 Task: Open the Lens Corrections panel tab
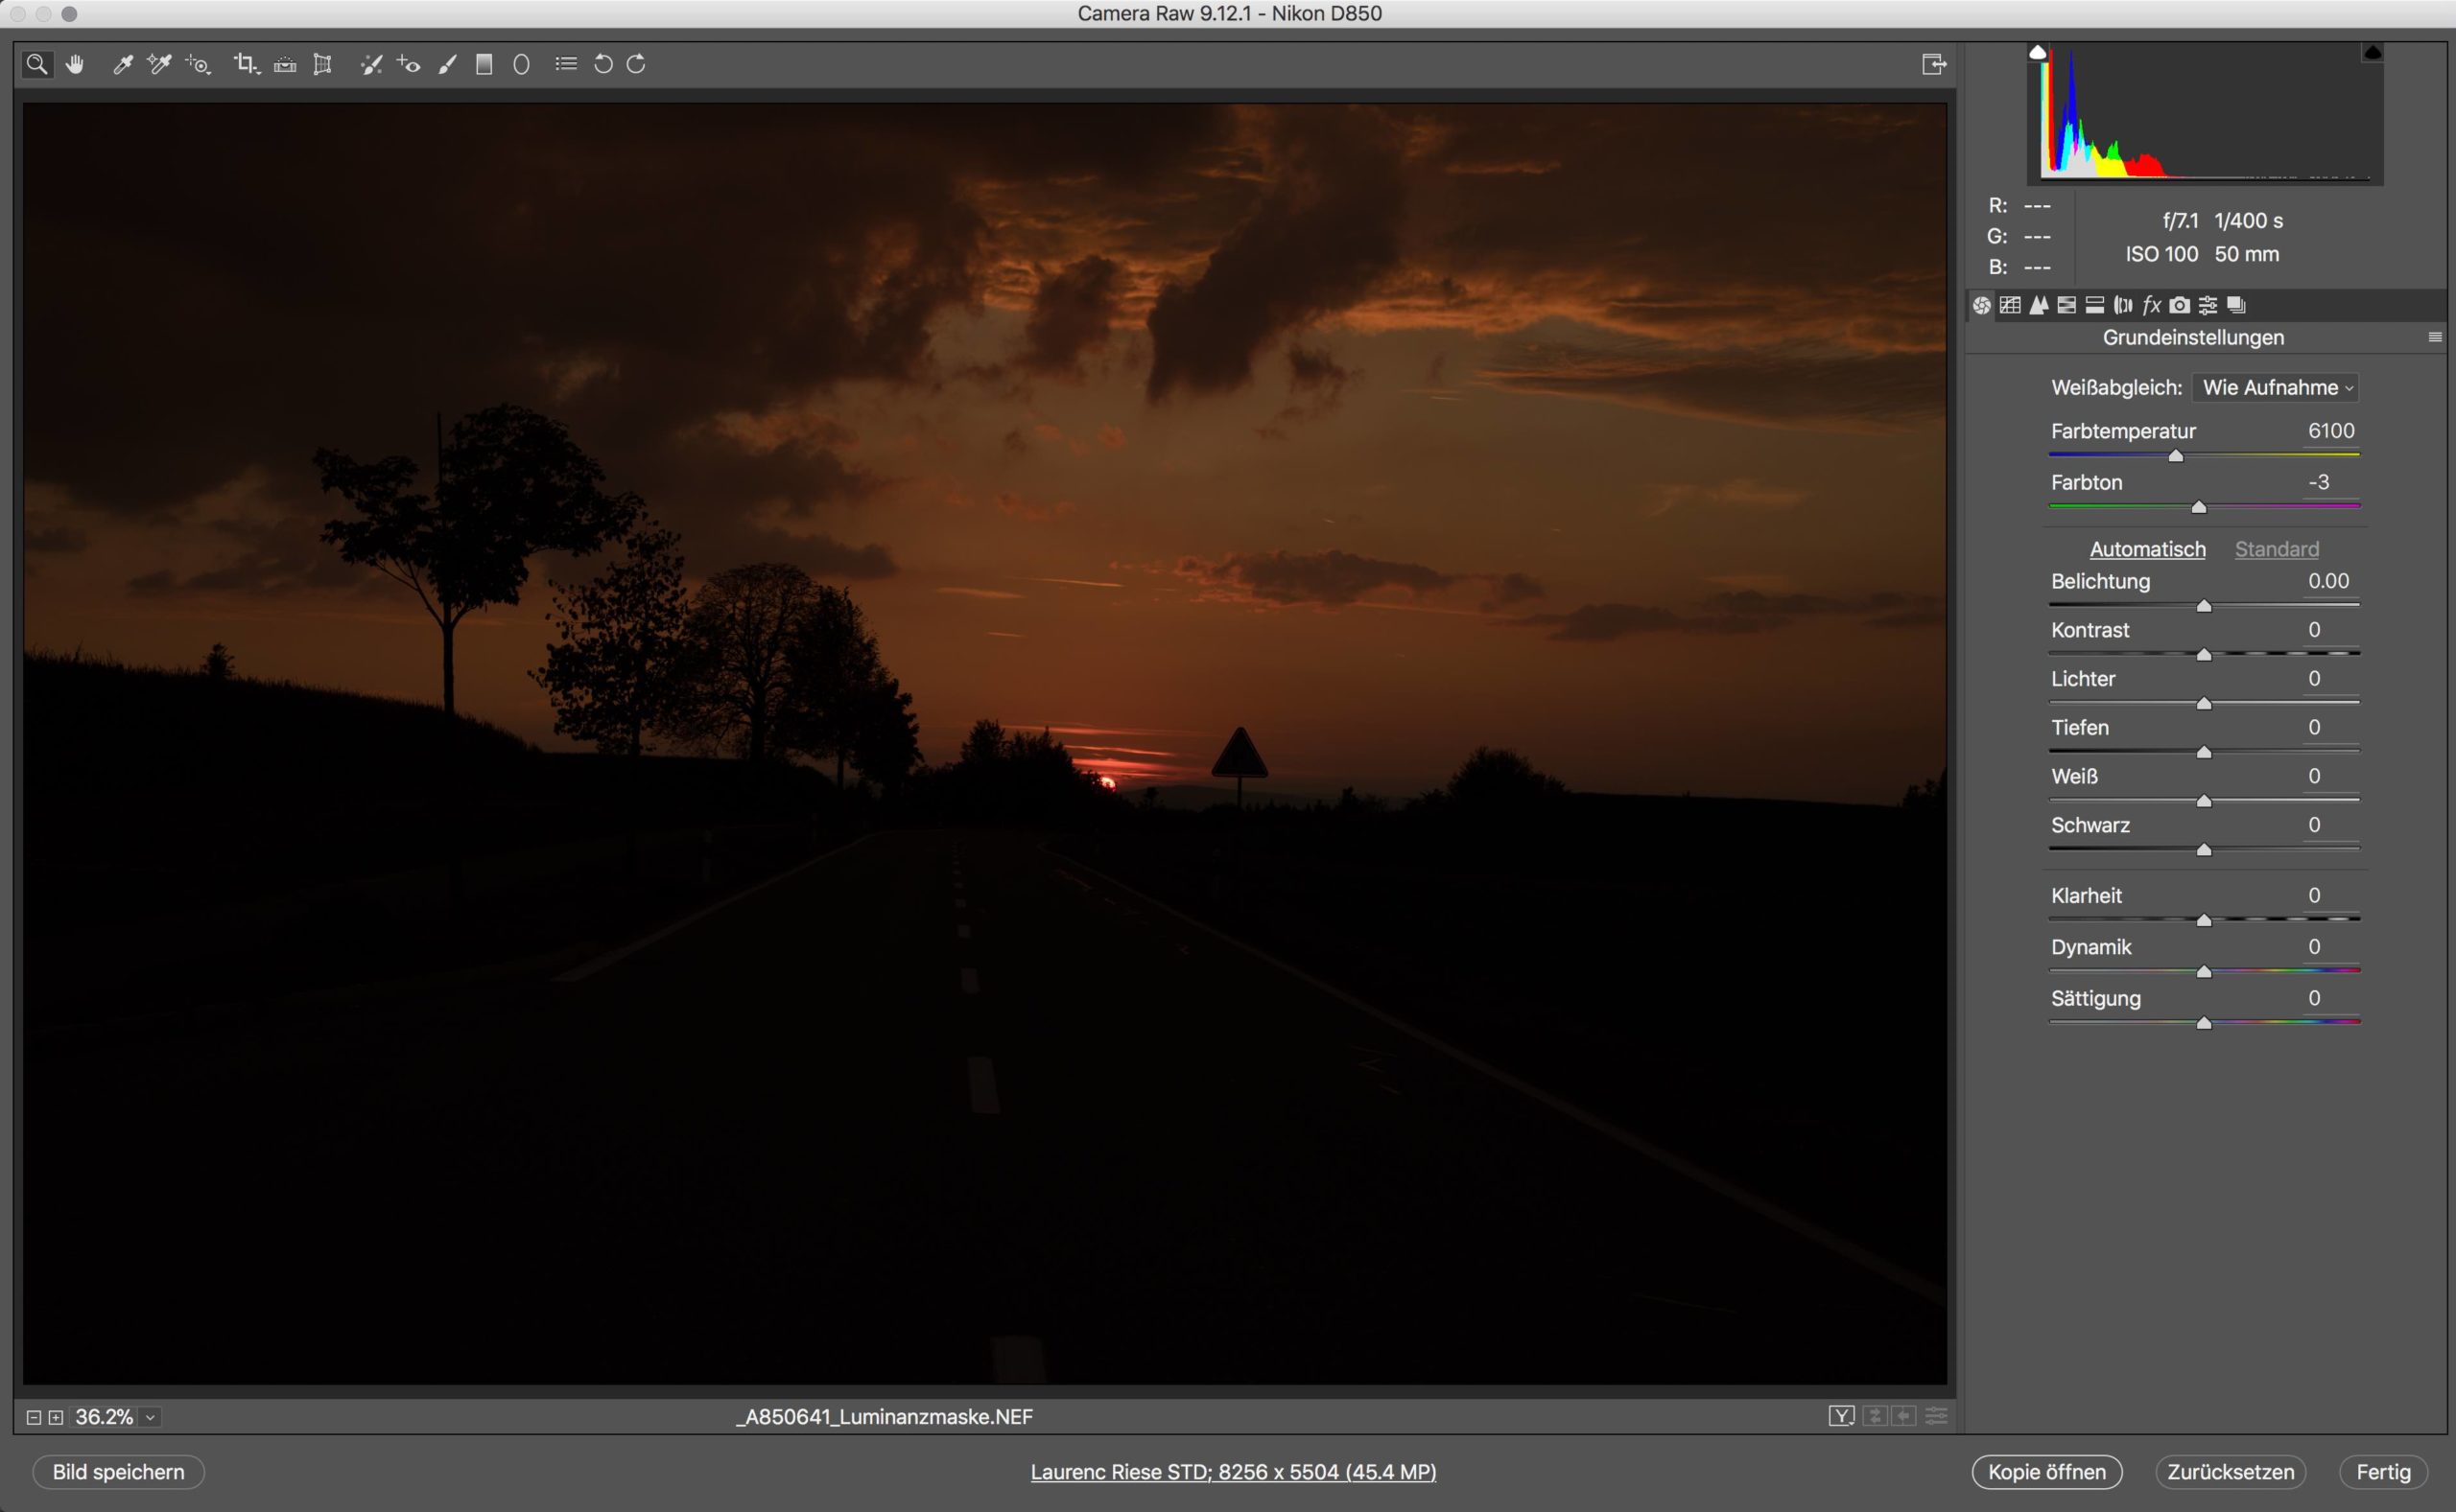coord(2123,306)
